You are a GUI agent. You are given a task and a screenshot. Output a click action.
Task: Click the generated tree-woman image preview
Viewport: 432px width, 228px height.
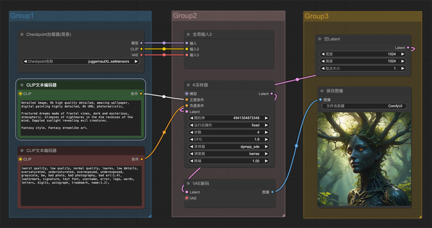[x=364, y=159]
